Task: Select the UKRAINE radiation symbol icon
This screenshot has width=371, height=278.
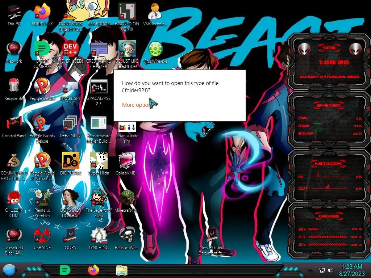Action: (x=42, y=239)
